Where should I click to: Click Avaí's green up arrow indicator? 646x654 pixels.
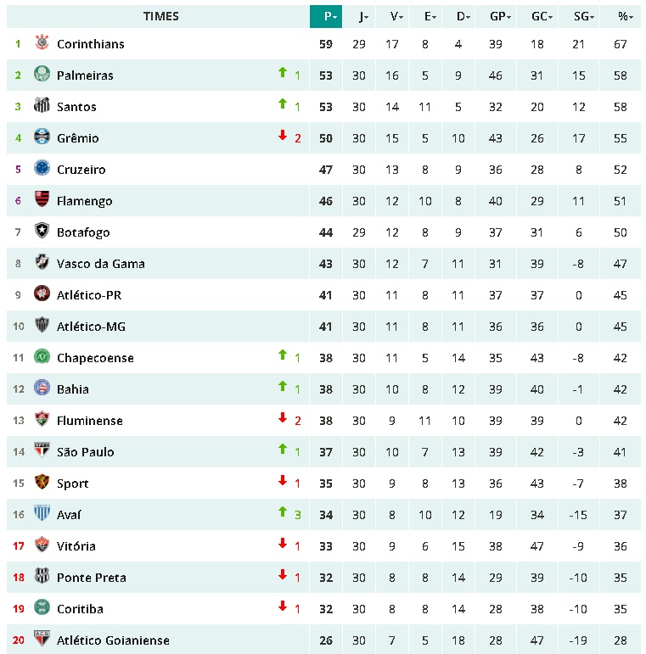click(x=283, y=512)
